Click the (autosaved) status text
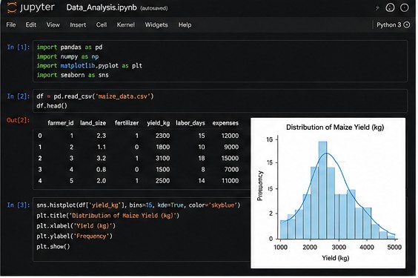The image size is (418, 278). [154, 8]
